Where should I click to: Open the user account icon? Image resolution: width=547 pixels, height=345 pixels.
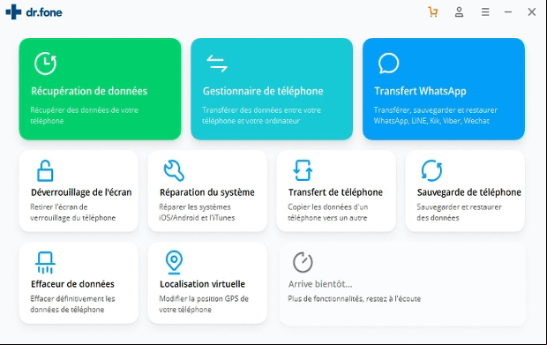(459, 12)
